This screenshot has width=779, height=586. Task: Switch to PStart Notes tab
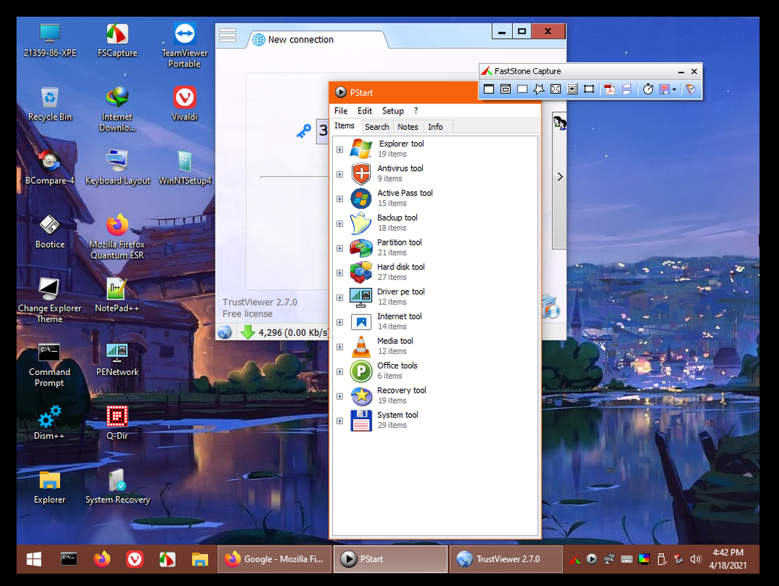pyautogui.click(x=408, y=127)
